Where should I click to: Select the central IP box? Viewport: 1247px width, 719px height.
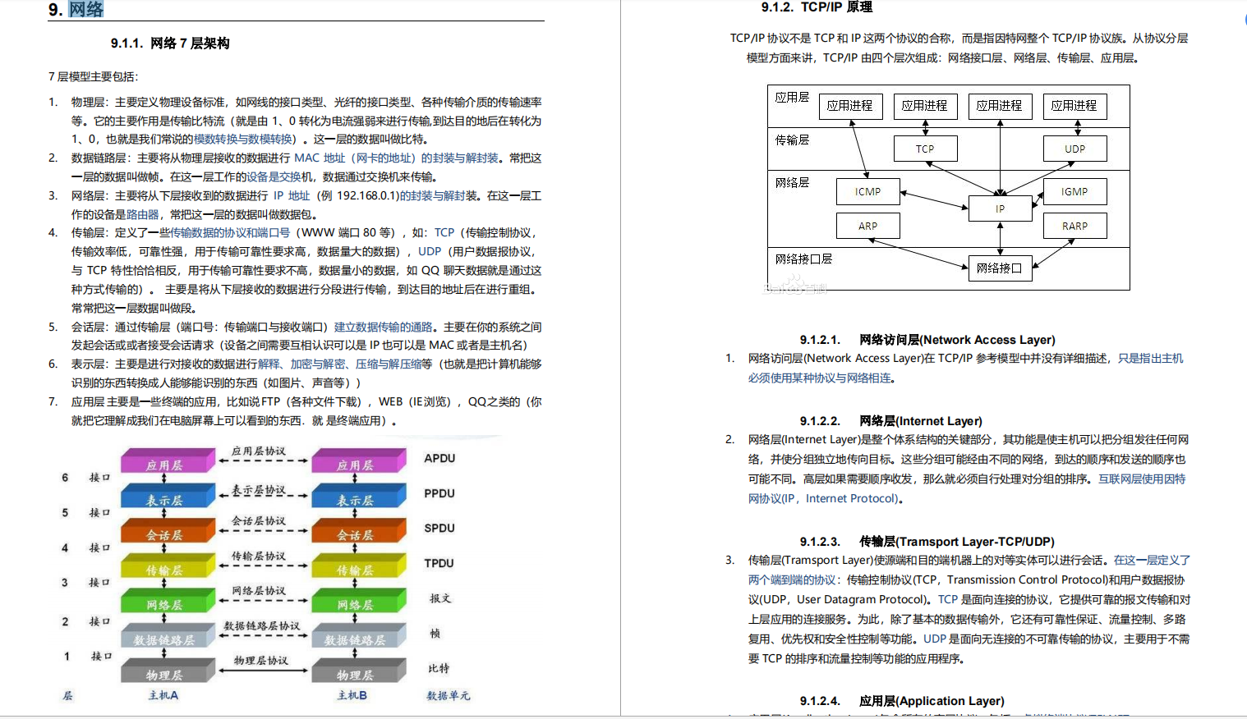pyautogui.click(x=1000, y=208)
